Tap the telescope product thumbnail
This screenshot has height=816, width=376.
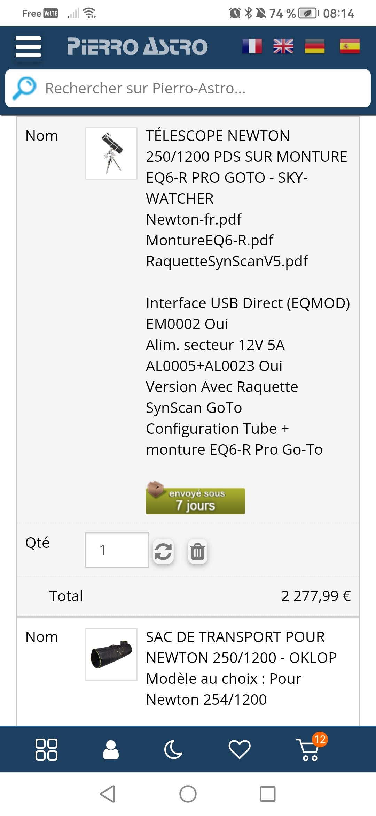pos(111,153)
